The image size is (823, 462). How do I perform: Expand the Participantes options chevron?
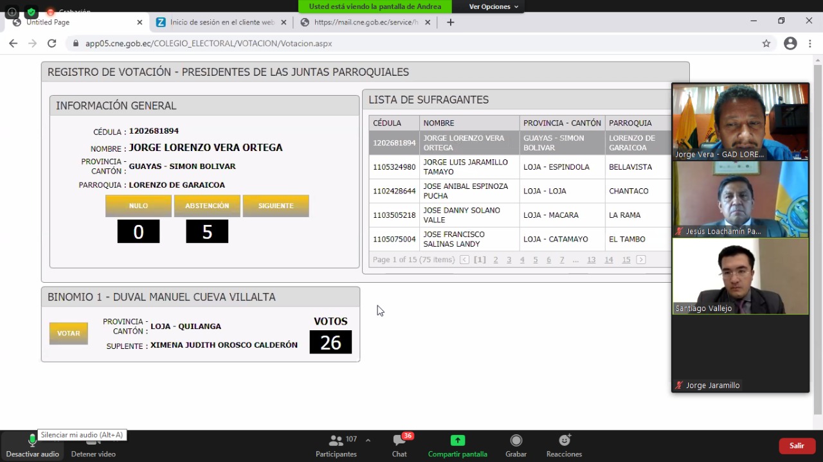tap(368, 440)
